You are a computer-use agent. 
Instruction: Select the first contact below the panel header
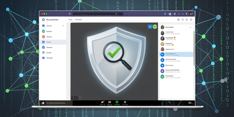pos(176,33)
